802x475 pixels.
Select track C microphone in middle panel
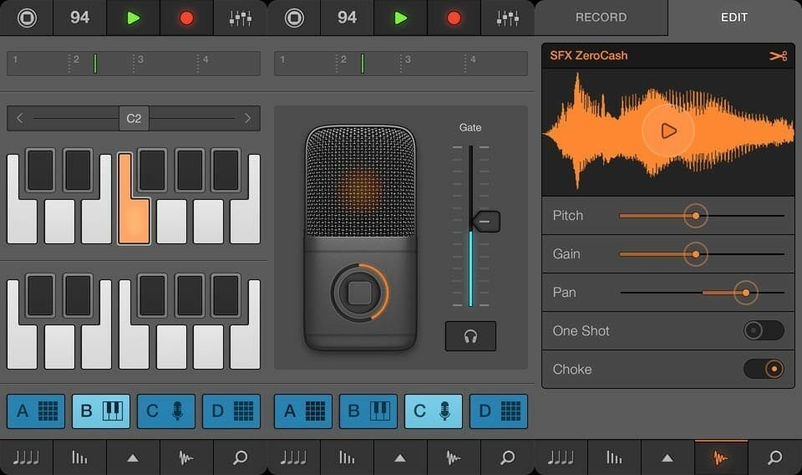[434, 411]
